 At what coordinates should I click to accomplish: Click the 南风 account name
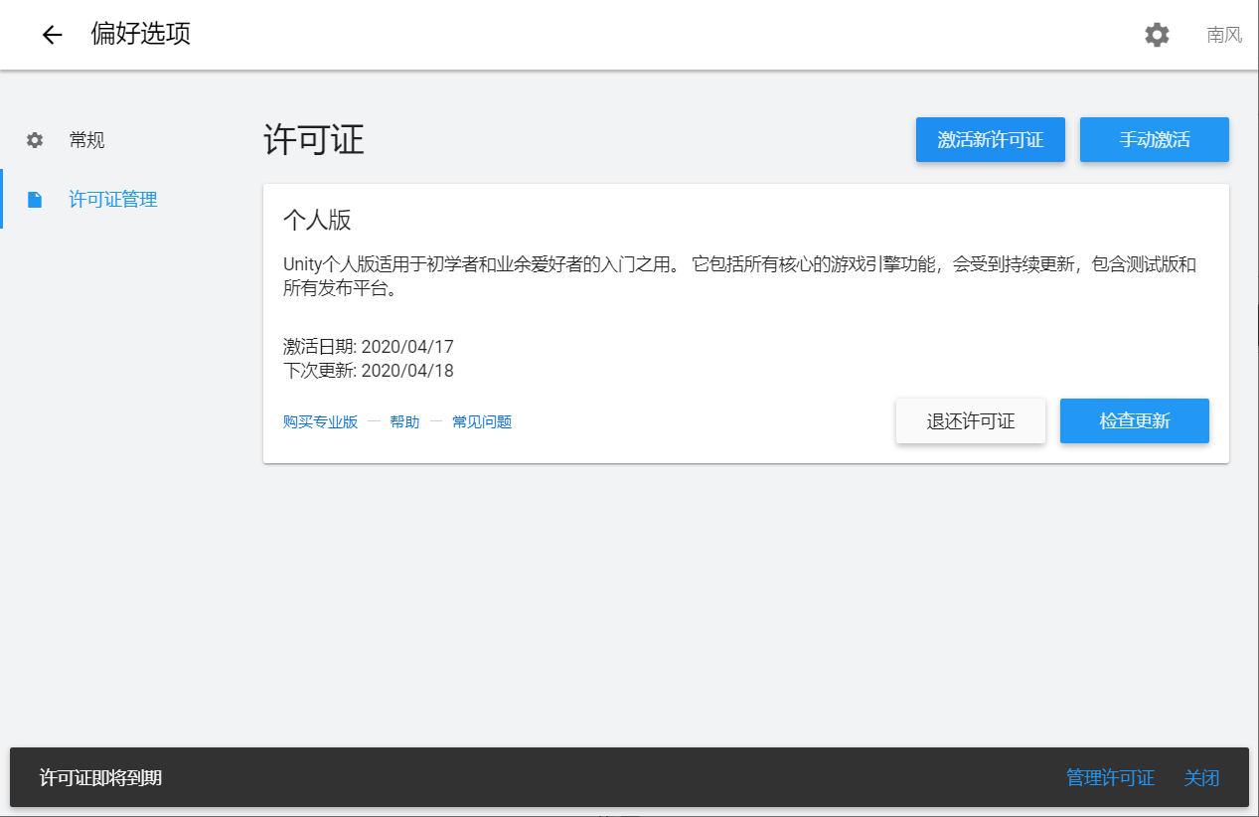pyautogui.click(x=1222, y=34)
